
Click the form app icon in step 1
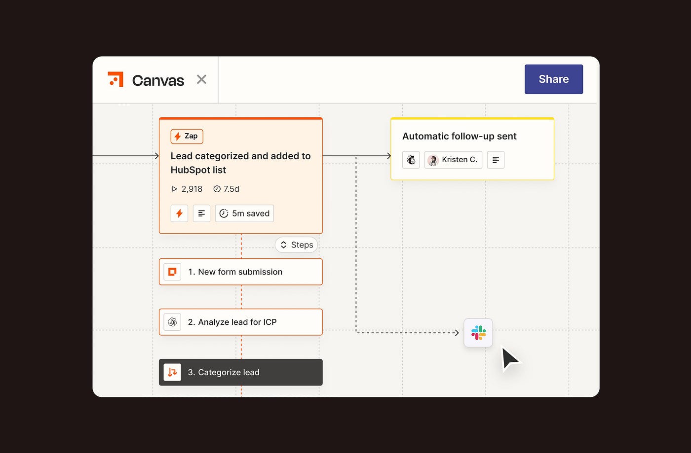(172, 272)
